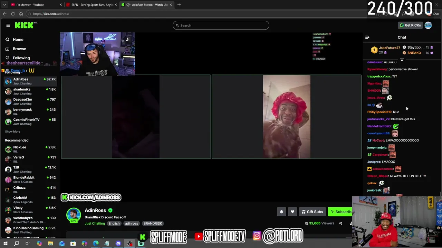Open the Following page link

[21, 58]
